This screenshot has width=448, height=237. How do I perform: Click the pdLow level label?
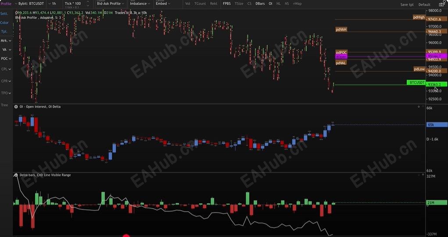(419, 69)
